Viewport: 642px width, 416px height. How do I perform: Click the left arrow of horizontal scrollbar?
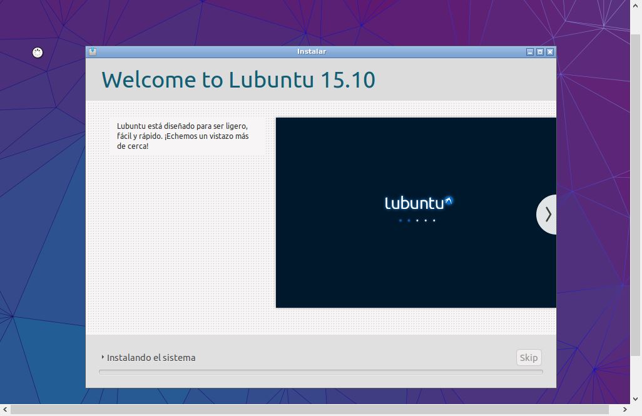pyautogui.click(x=5, y=410)
